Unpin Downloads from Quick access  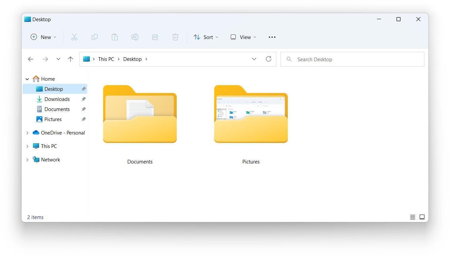pyautogui.click(x=83, y=99)
